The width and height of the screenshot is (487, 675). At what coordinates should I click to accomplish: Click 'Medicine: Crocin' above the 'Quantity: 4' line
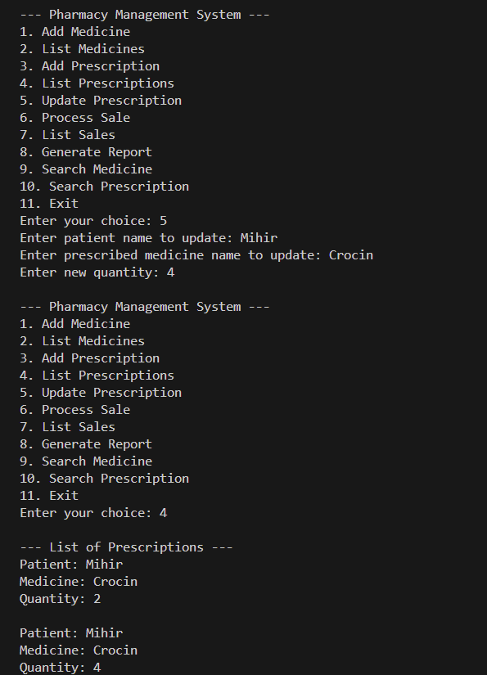79,650
